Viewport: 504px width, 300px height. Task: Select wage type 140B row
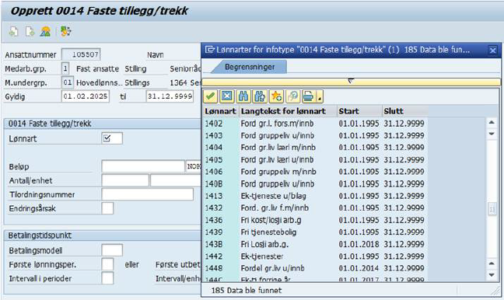(315, 183)
